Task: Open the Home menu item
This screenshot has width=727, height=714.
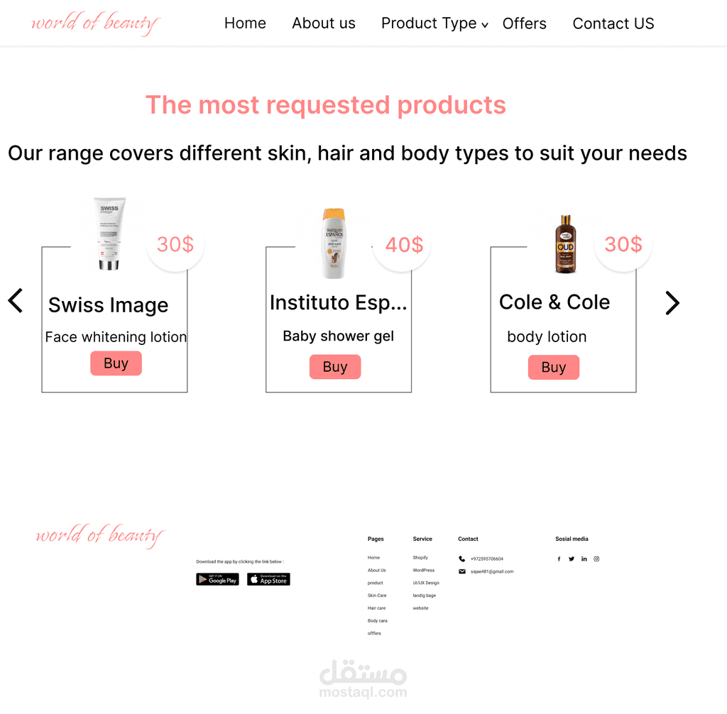Action: pos(245,23)
